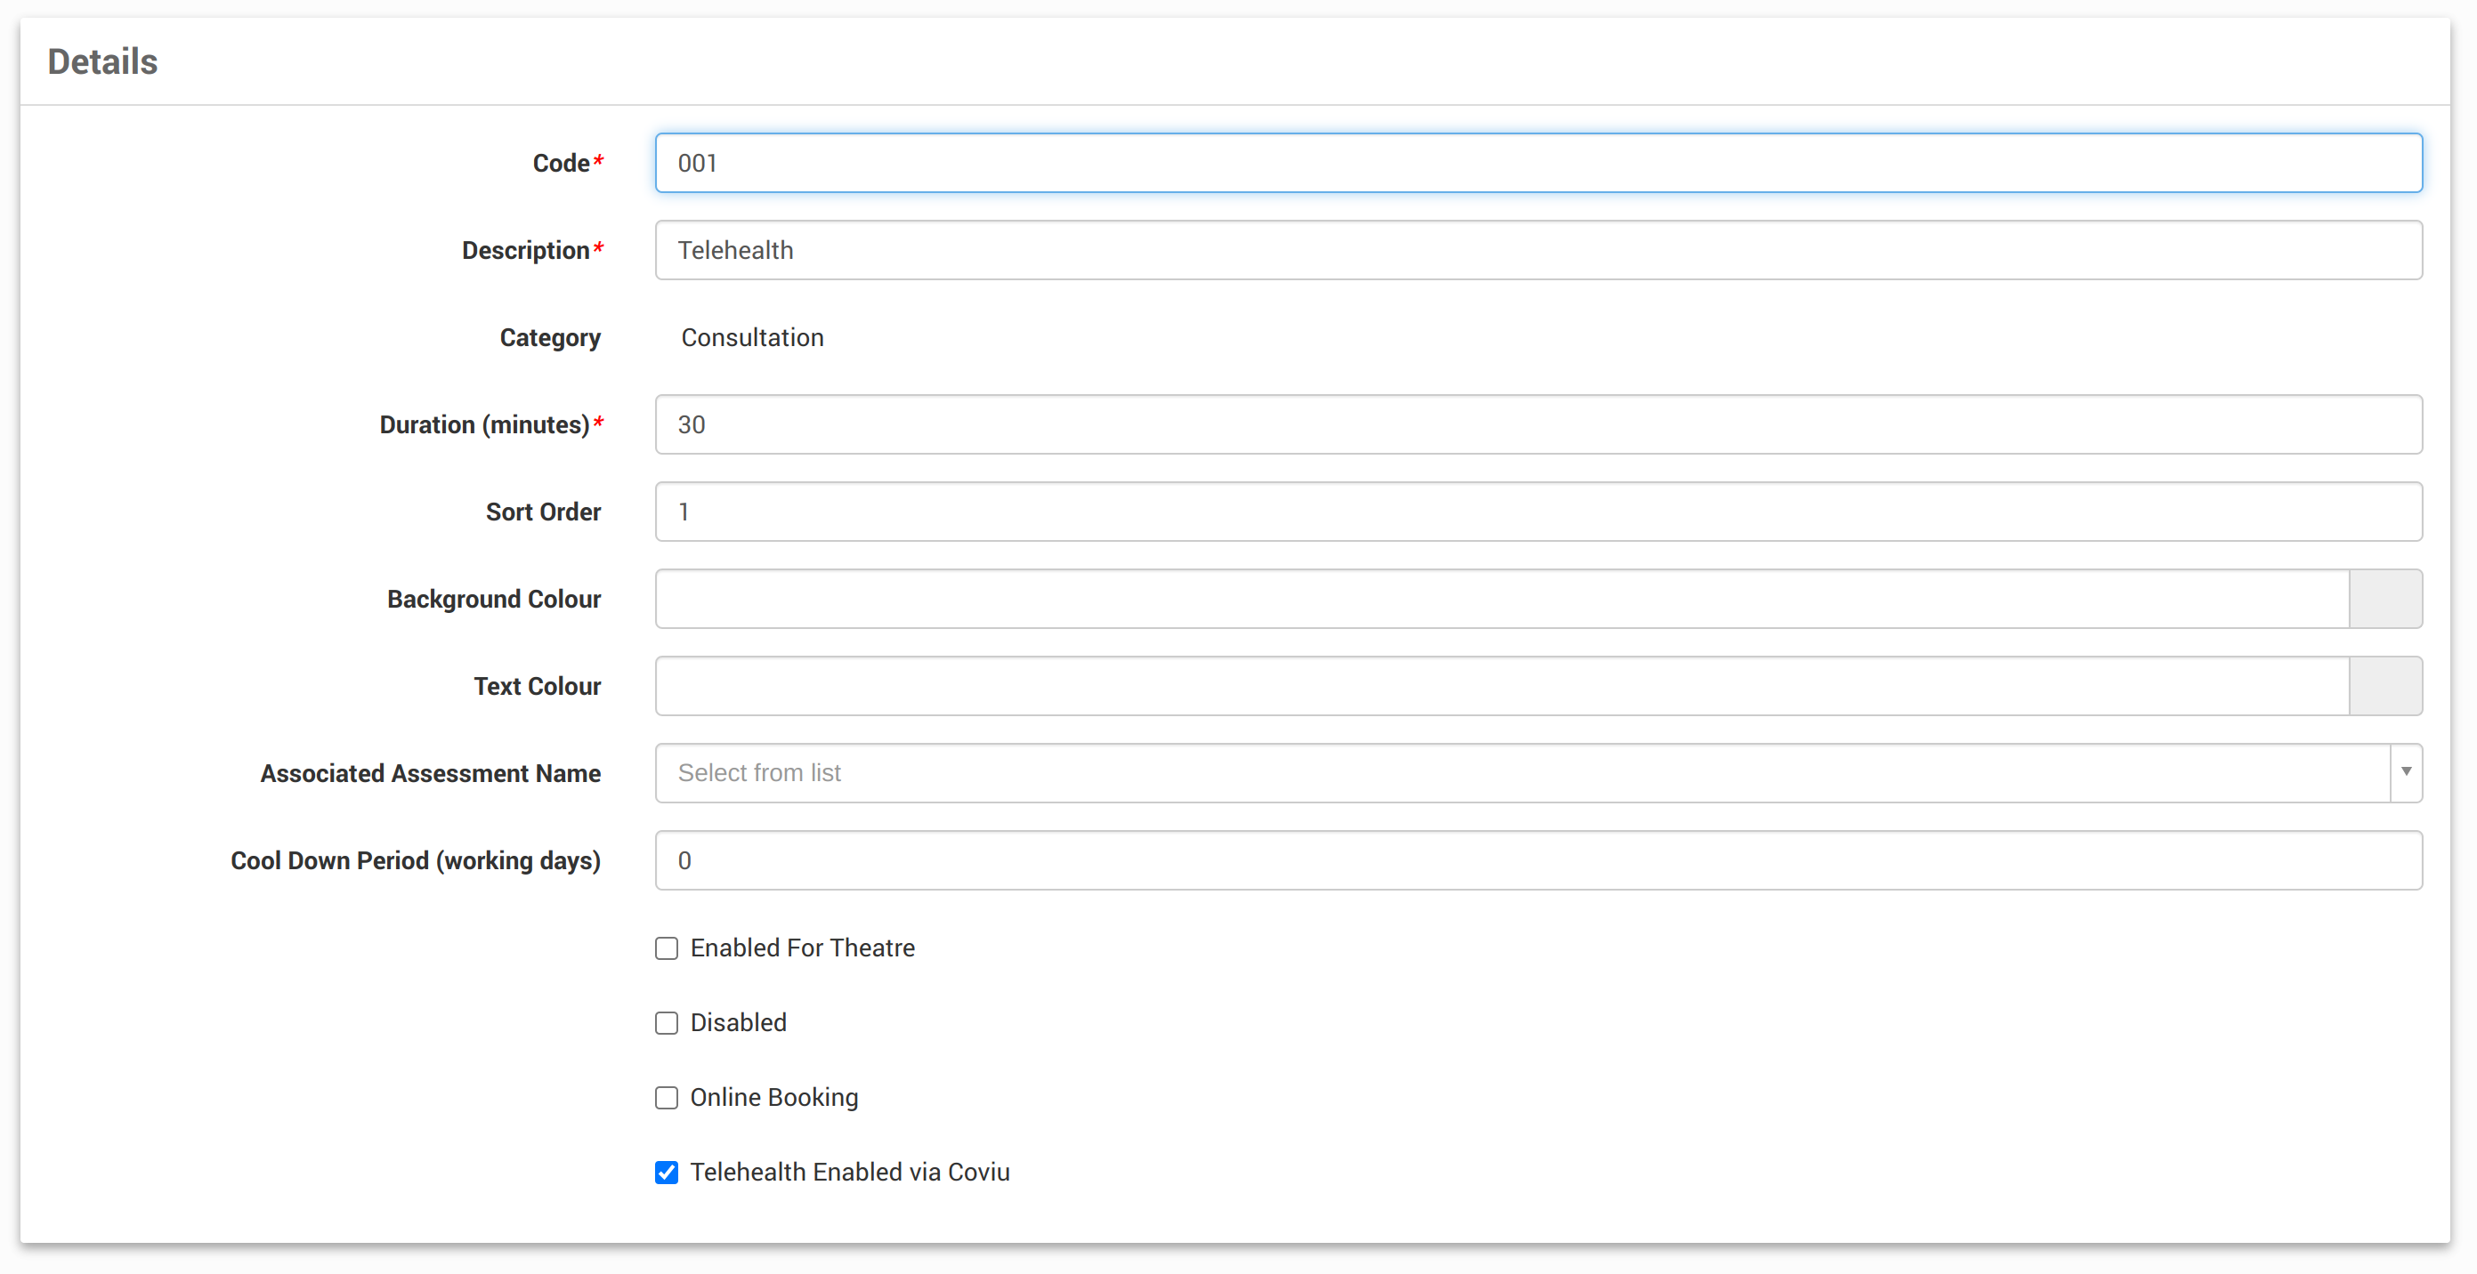Open the Text Colour swatch picker
The height and width of the screenshot is (1274, 2477).
2384,687
